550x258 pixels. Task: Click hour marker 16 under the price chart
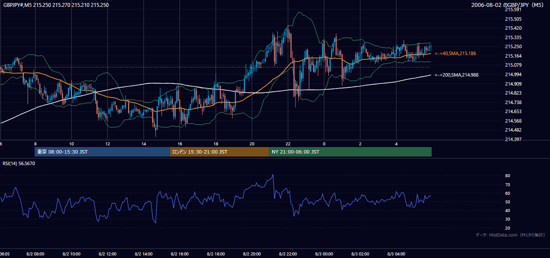(180, 144)
